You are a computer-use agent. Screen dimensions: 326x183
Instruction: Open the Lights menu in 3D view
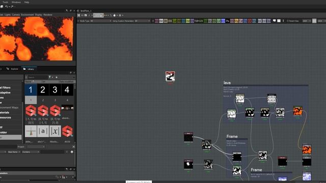[8, 15]
